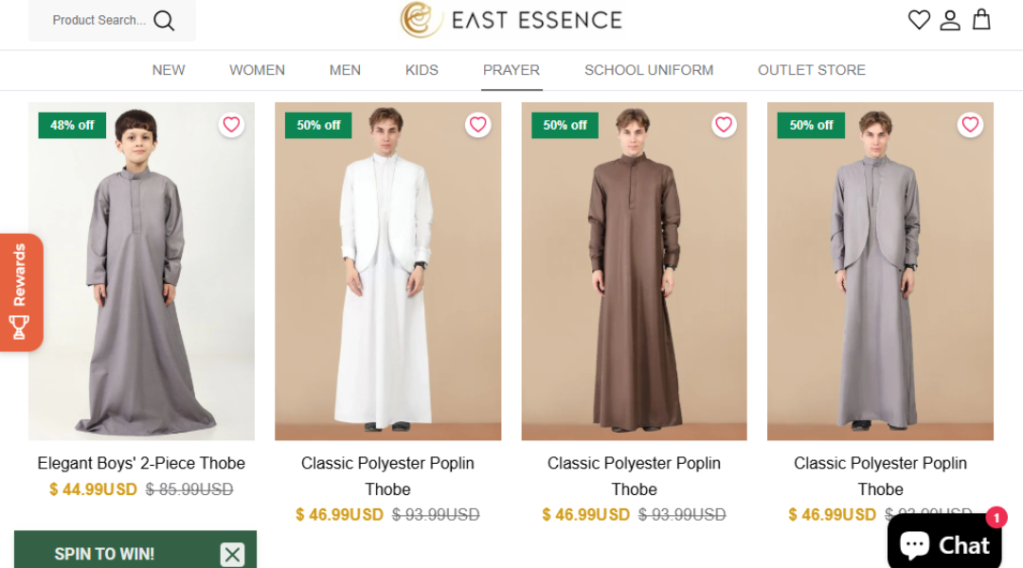Image resolution: width=1023 pixels, height=568 pixels.
Task: Focus the Product Search field
Action: [99, 20]
